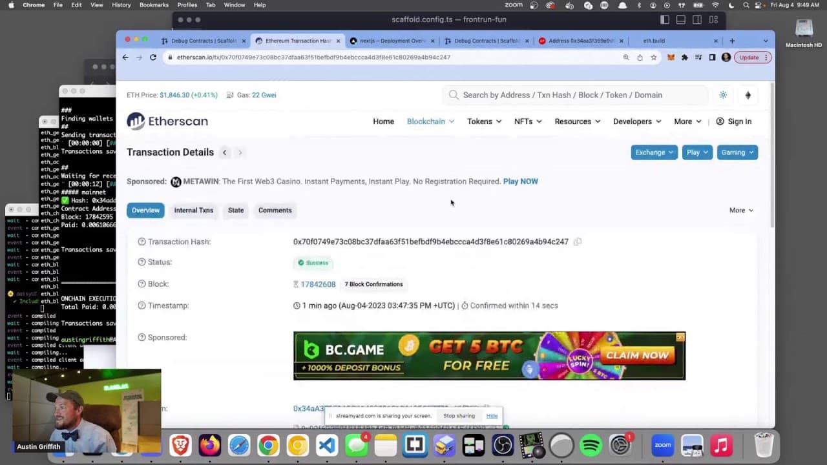Open the Comments tab
The height and width of the screenshot is (465, 827).
275,210
